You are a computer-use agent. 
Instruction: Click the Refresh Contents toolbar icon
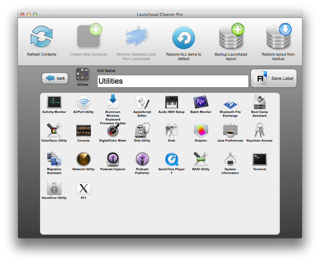pyautogui.click(x=42, y=36)
